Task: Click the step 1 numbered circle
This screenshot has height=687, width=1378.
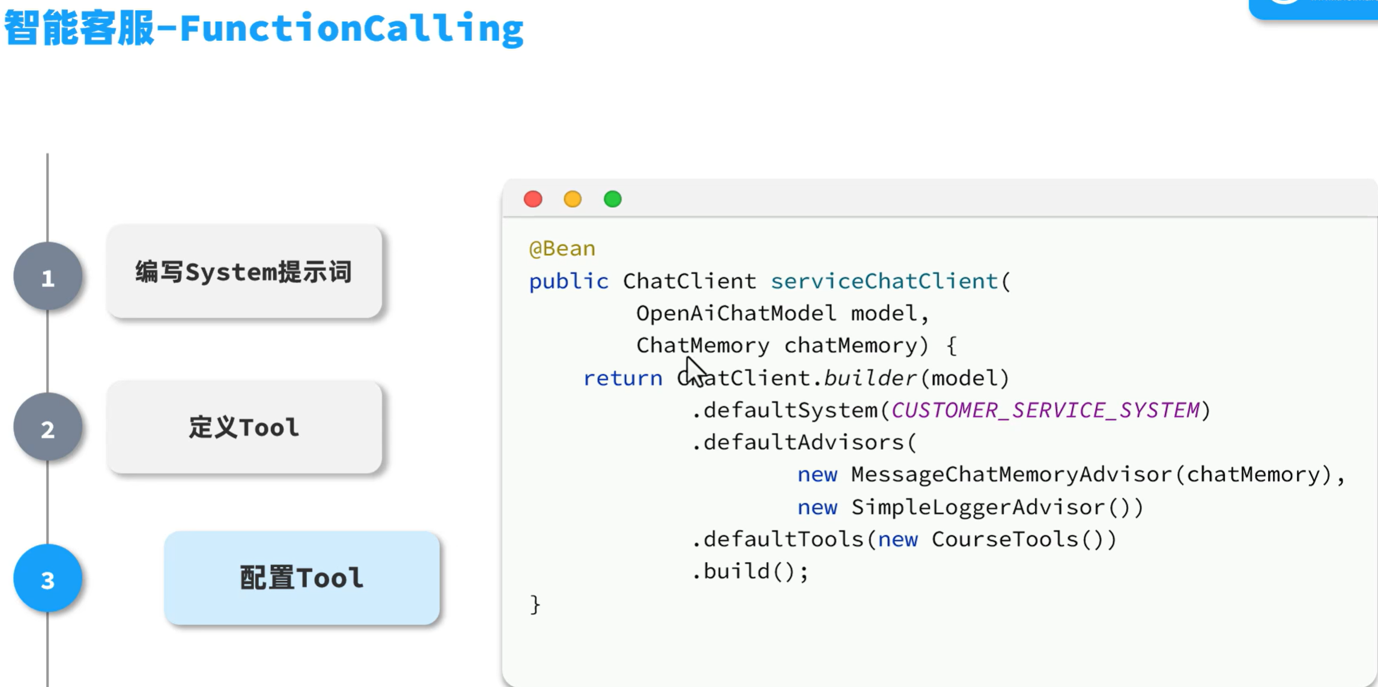Action: [47, 277]
